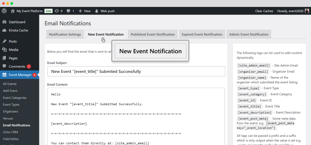Click the [event_title] tag in tags panel
The image size is (311, 145).
pos(249,106)
